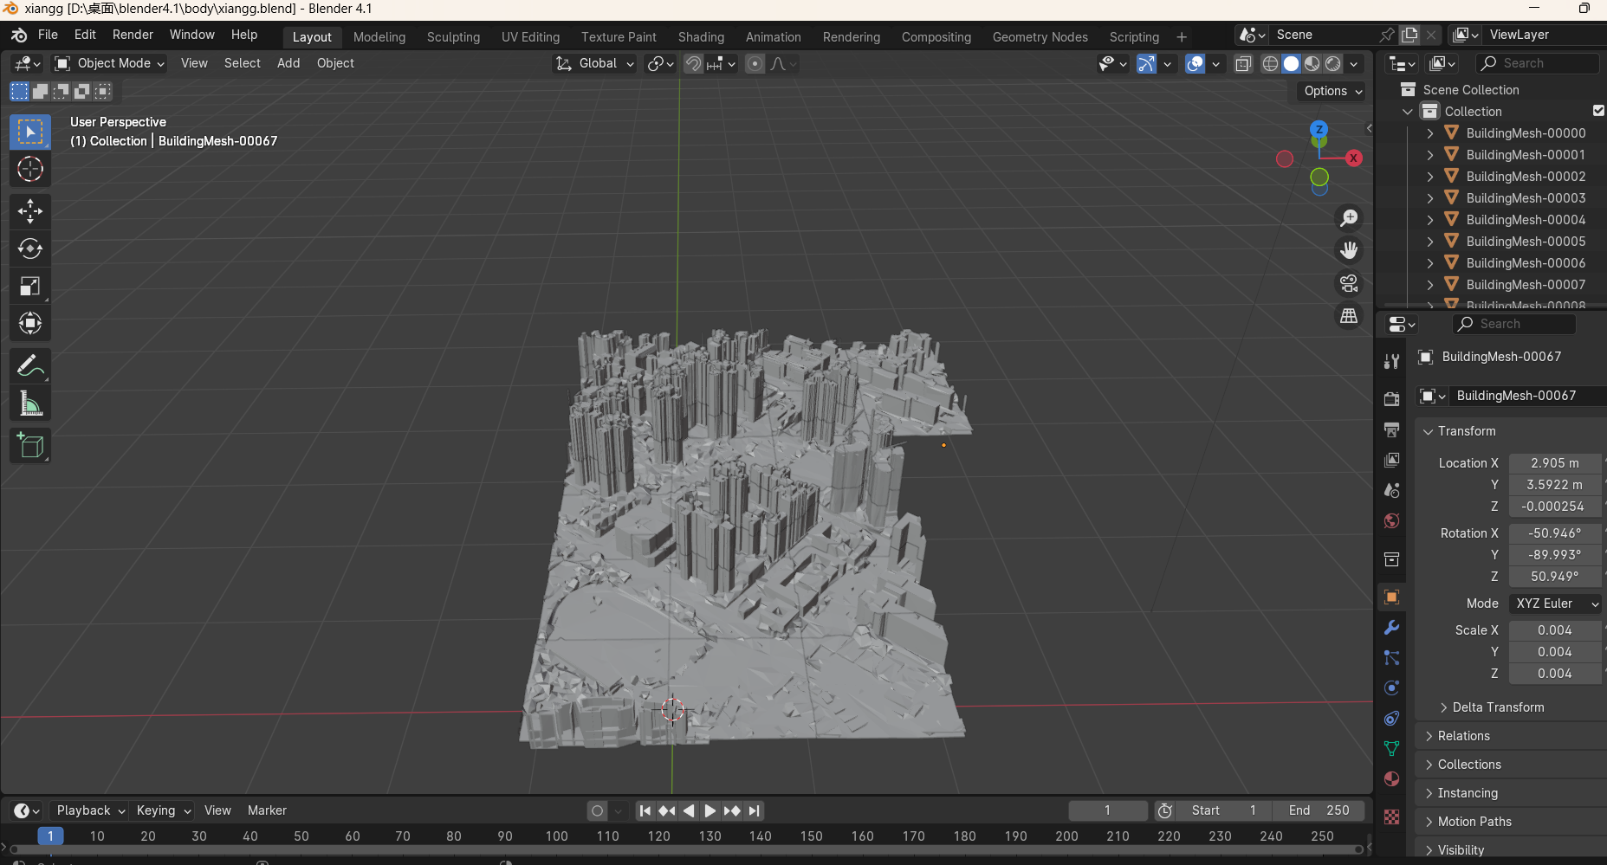Switch to the Shading workspace tab

coord(701,36)
